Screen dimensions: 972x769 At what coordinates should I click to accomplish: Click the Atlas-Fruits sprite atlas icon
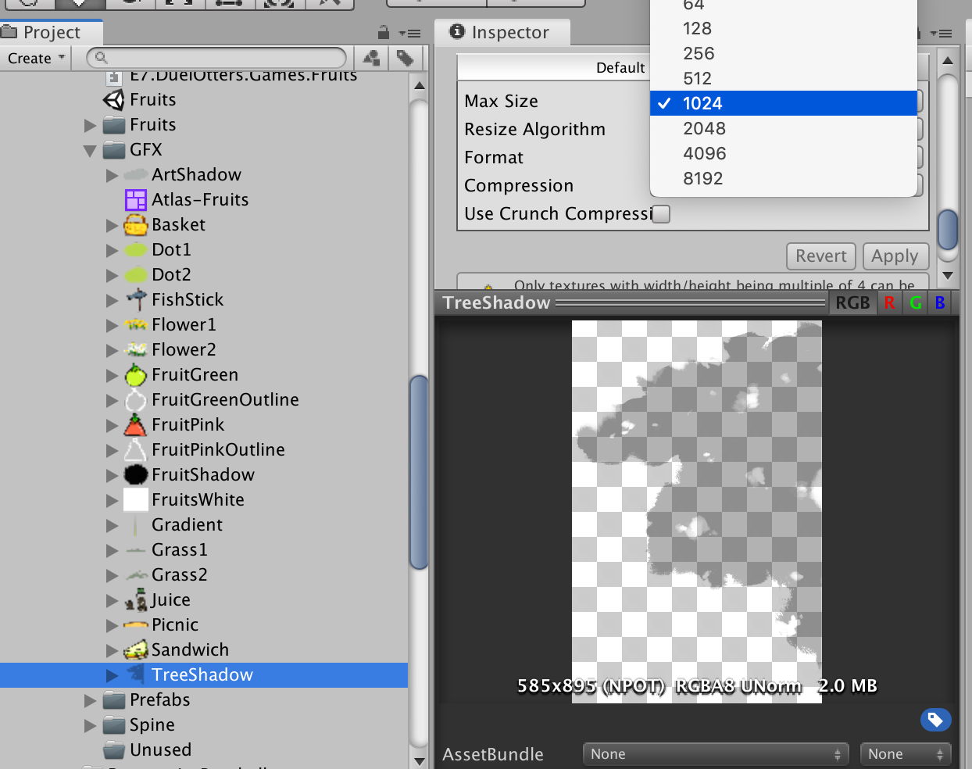click(136, 200)
